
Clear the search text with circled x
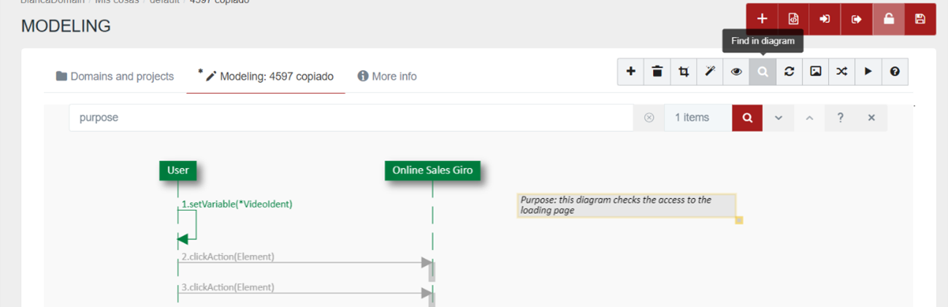649,118
